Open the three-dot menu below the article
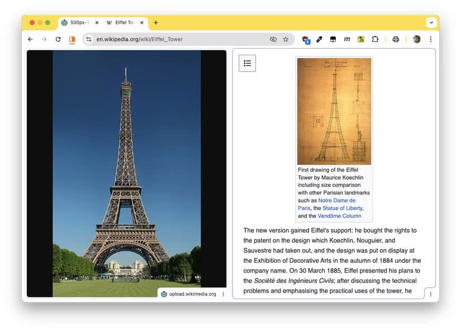This screenshot has height=331, width=461. click(x=430, y=294)
